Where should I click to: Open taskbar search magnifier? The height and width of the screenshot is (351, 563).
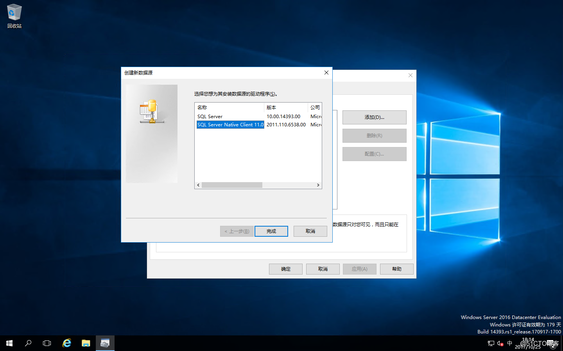coord(28,343)
